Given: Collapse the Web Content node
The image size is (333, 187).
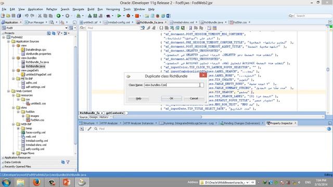Looking at the screenshot, I should coord(8,91).
